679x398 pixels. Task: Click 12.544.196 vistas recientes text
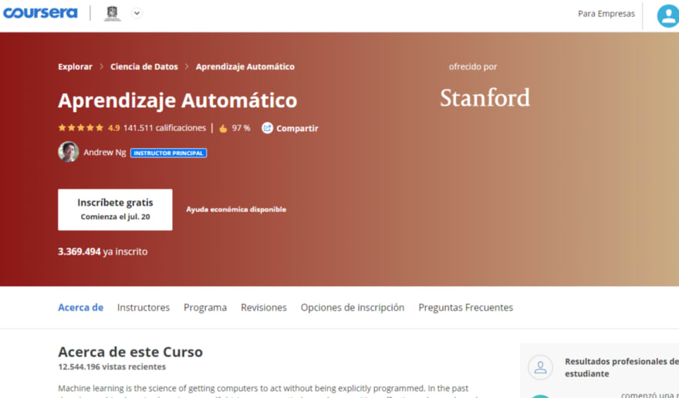[x=112, y=367]
